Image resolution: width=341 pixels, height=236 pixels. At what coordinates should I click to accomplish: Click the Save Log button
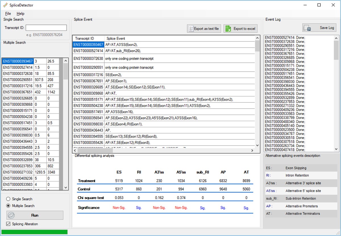319,28
